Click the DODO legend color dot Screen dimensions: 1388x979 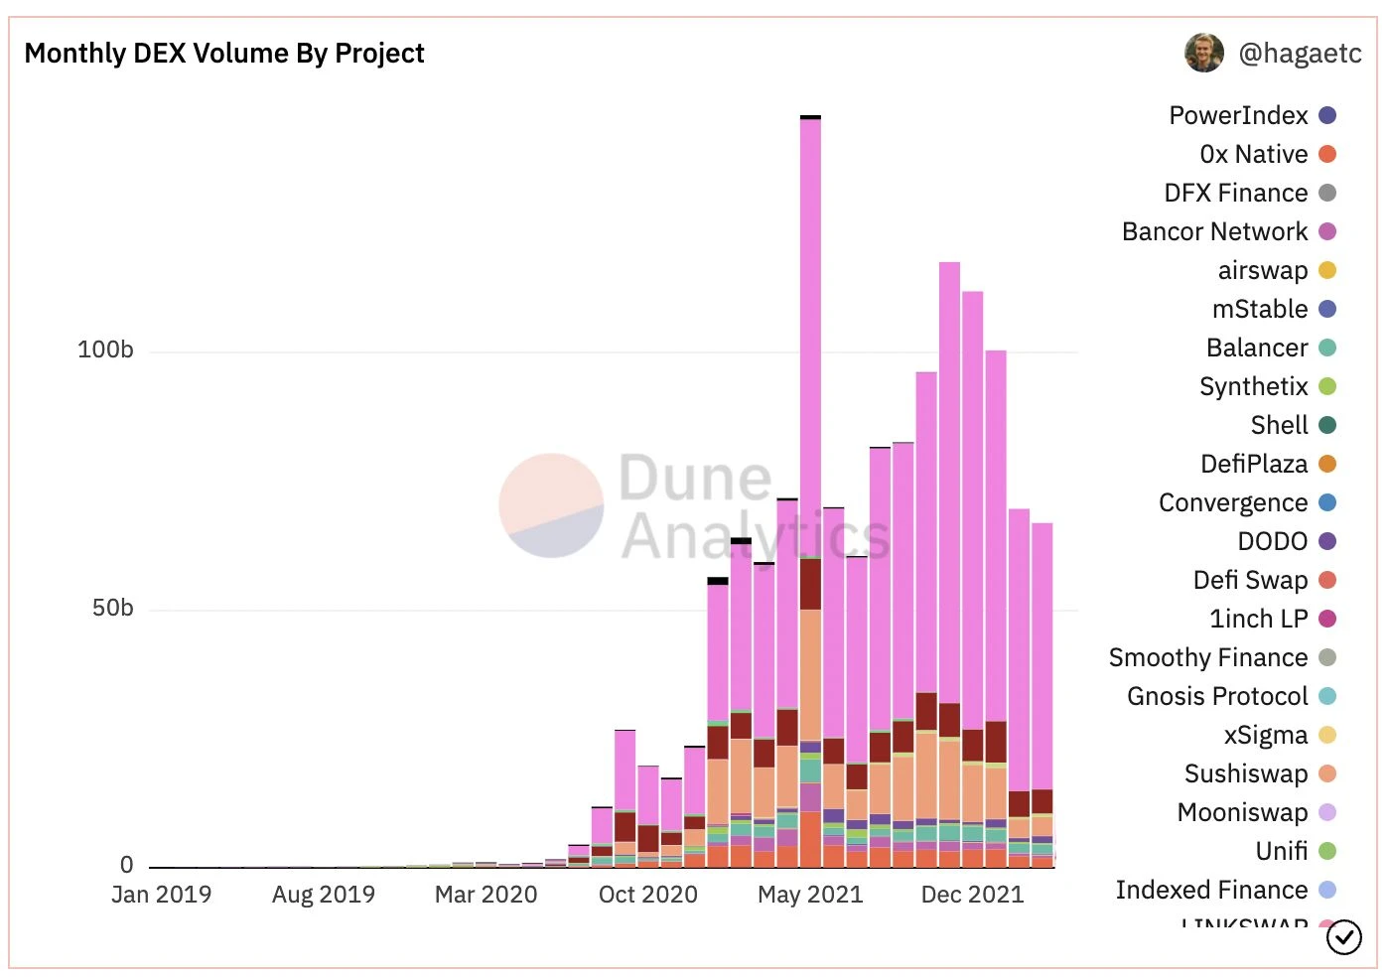click(1327, 542)
